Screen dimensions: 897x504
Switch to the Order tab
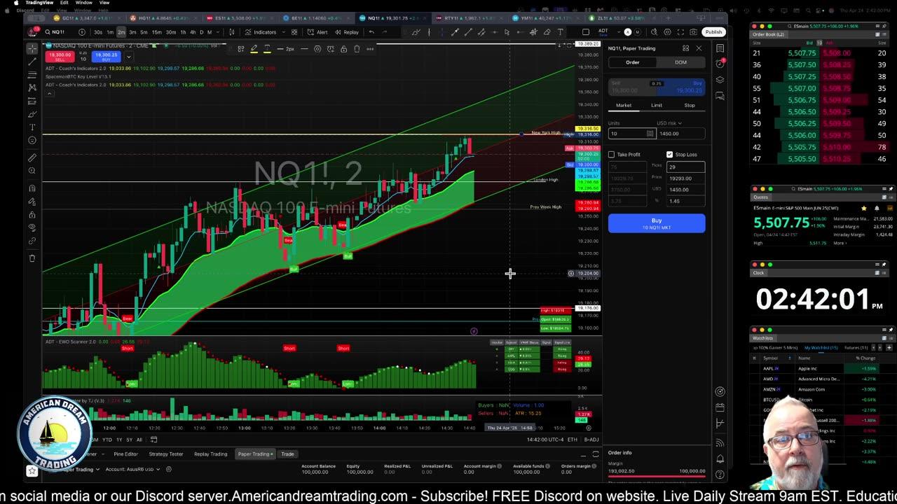click(632, 62)
